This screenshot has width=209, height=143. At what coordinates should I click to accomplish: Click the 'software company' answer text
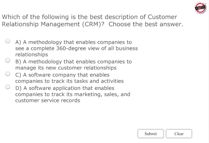click(x=62, y=75)
